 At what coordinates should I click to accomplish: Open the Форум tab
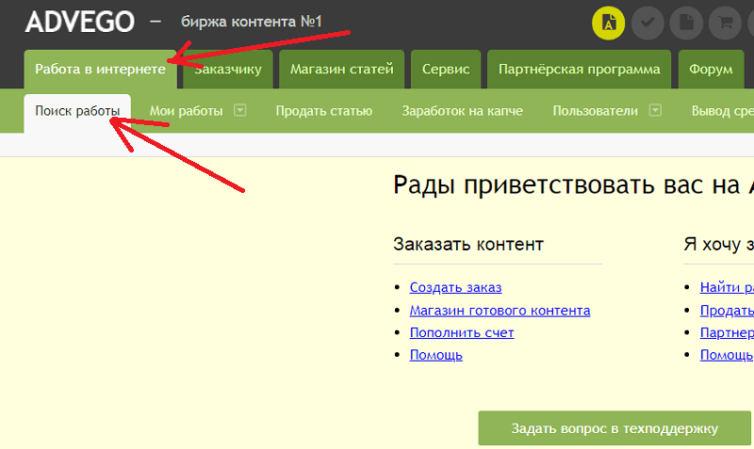point(711,69)
